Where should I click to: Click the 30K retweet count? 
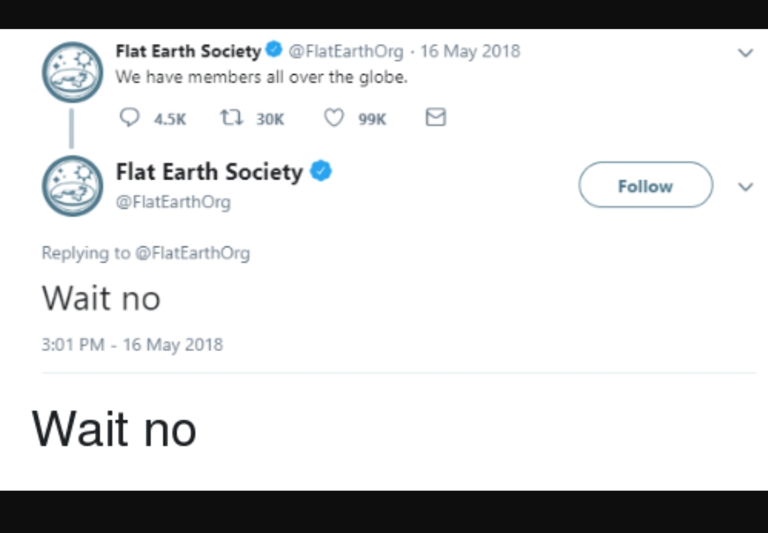[270, 119]
